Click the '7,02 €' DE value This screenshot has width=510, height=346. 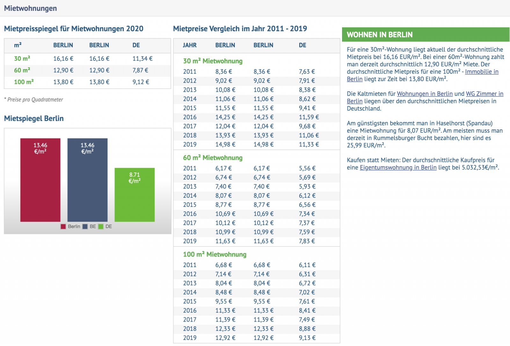click(x=307, y=293)
